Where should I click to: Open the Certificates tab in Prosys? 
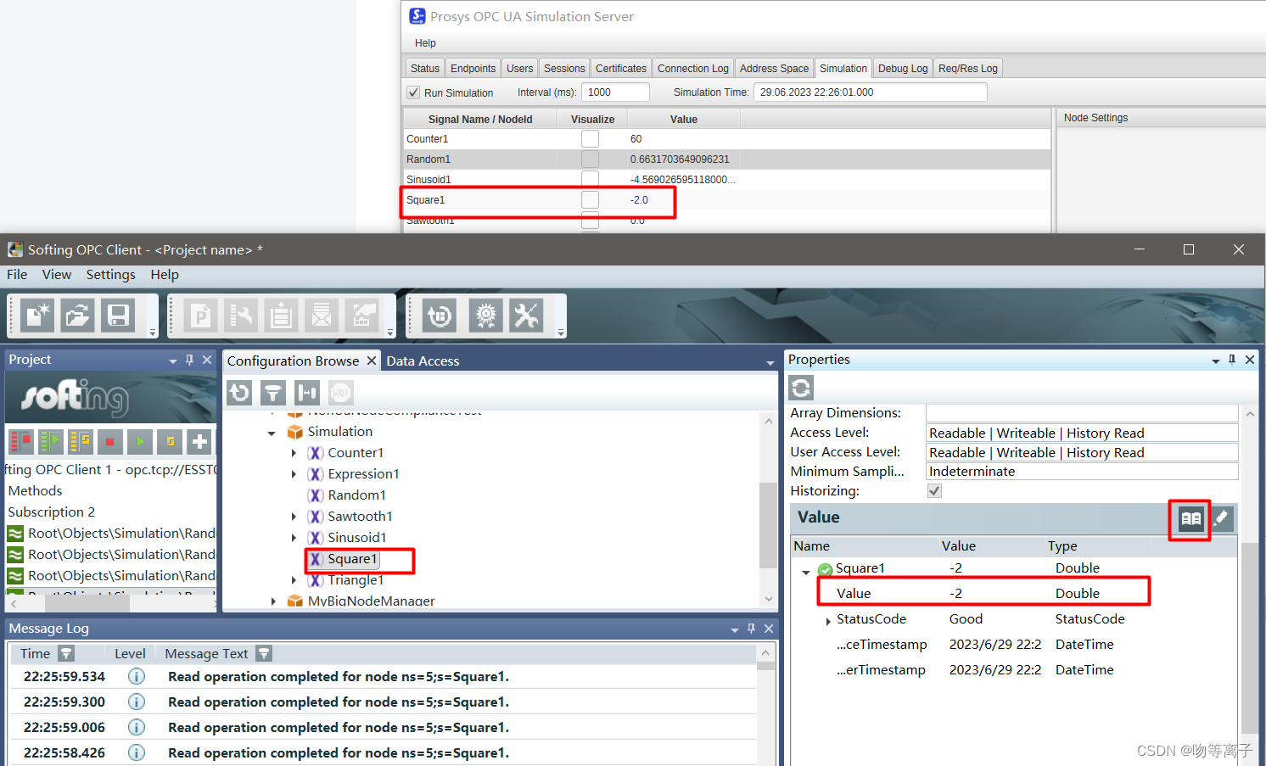(x=621, y=69)
